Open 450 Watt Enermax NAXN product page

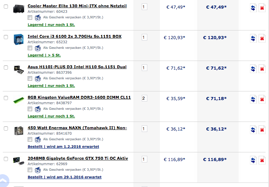point(77,128)
